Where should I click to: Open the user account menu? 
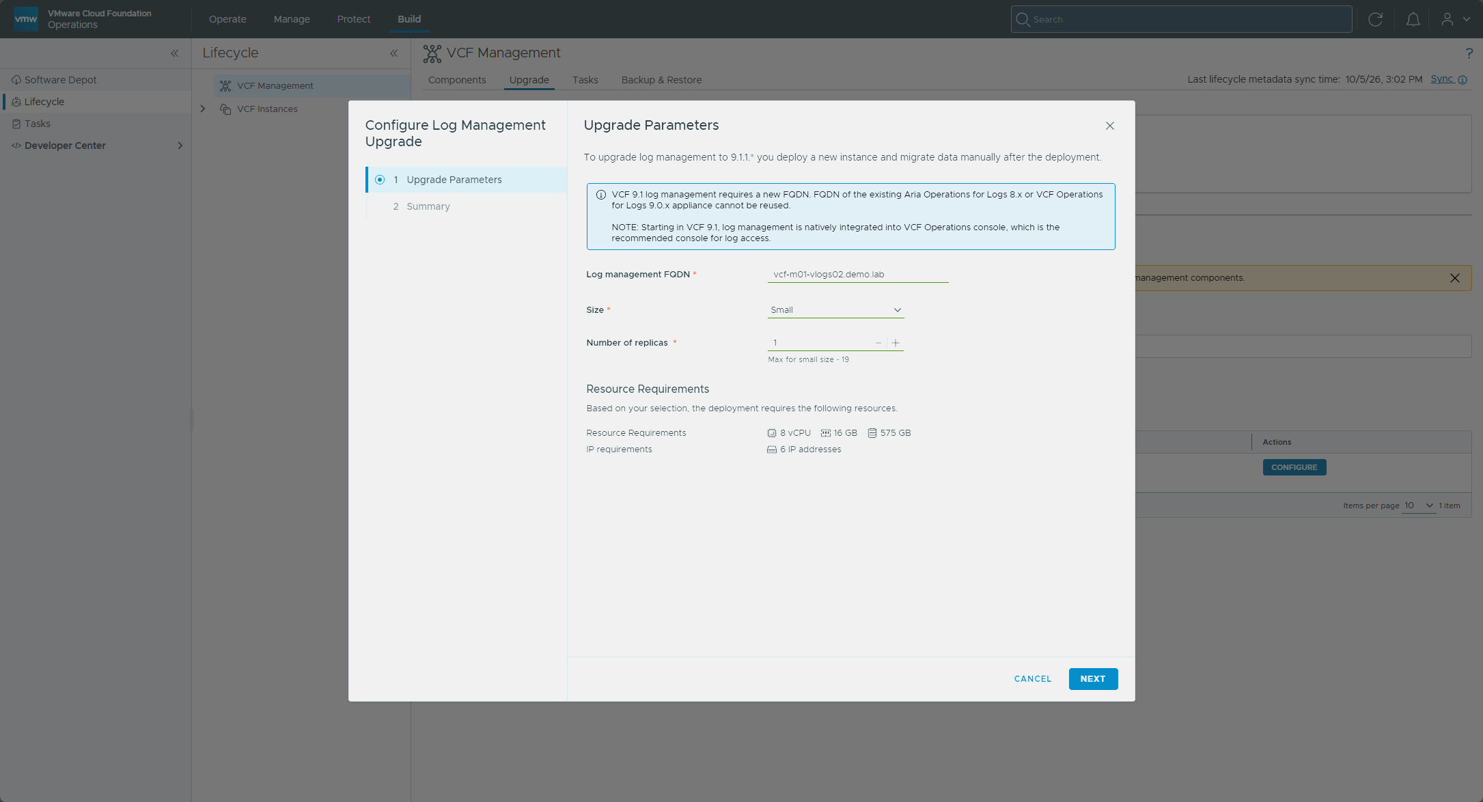[1455, 19]
